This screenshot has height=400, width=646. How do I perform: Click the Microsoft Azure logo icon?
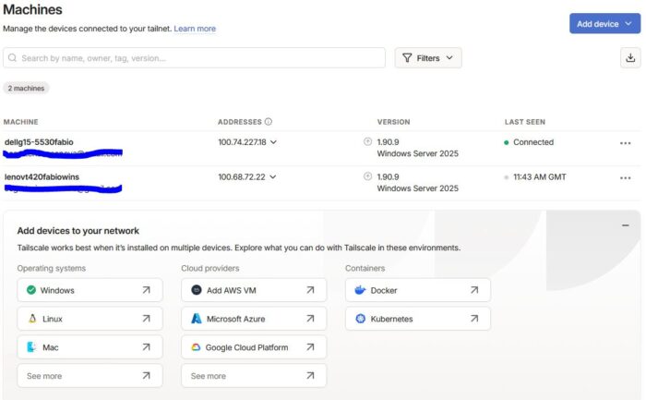tap(197, 319)
